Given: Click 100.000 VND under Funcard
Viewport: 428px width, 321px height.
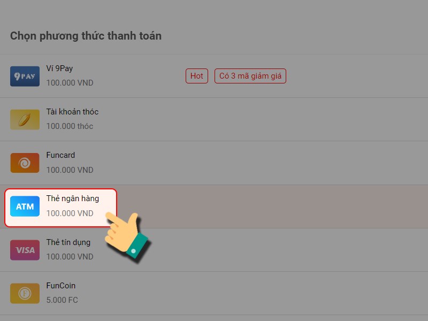Looking at the screenshot, I should click(x=70, y=170).
